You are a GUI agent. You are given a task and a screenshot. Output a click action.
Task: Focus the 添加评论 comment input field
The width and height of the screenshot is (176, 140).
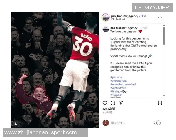(131, 123)
